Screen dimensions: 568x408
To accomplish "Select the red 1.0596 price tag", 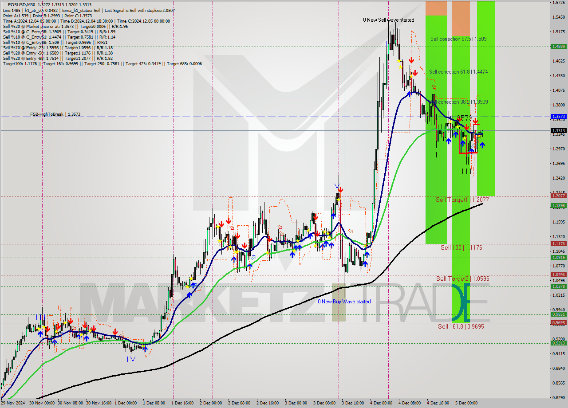I will pyautogui.click(x=558, y=275).
